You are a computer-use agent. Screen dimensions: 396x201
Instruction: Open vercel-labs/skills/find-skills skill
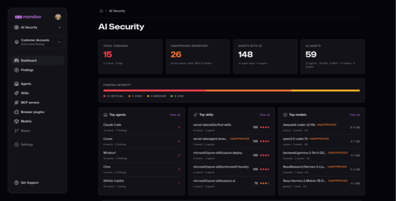231,127
